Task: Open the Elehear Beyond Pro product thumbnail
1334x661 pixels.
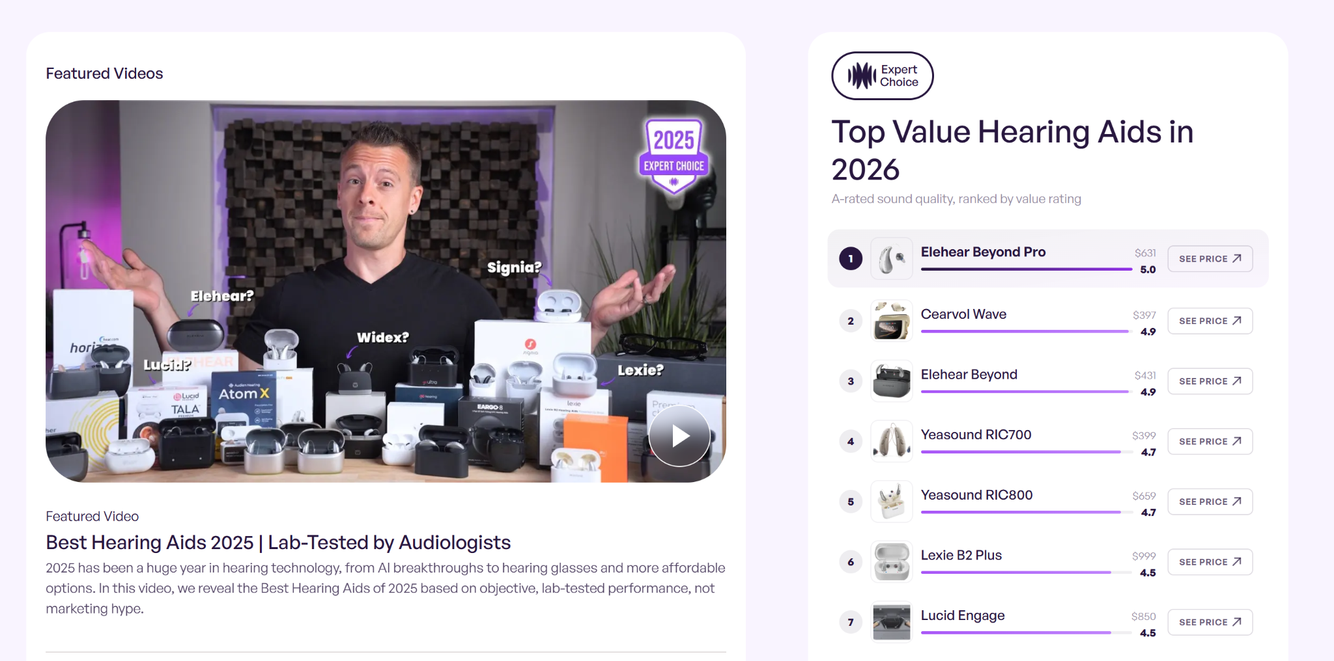Action: pos(892,259)
